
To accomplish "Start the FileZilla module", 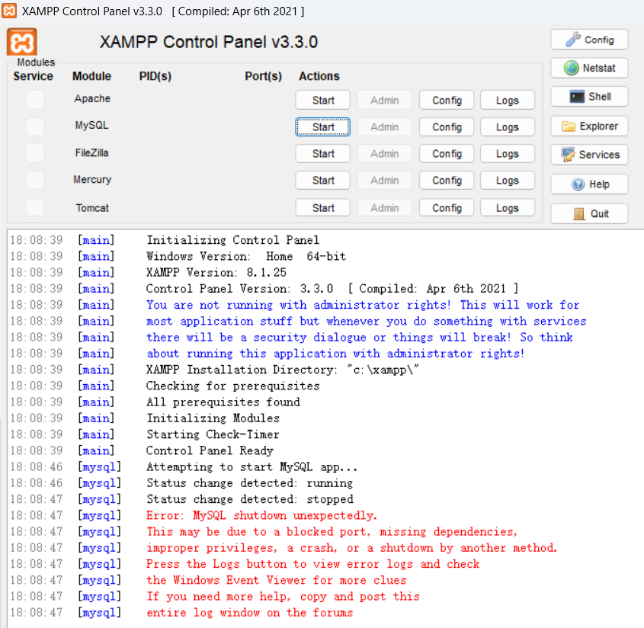I will click(x=323, y=154).
